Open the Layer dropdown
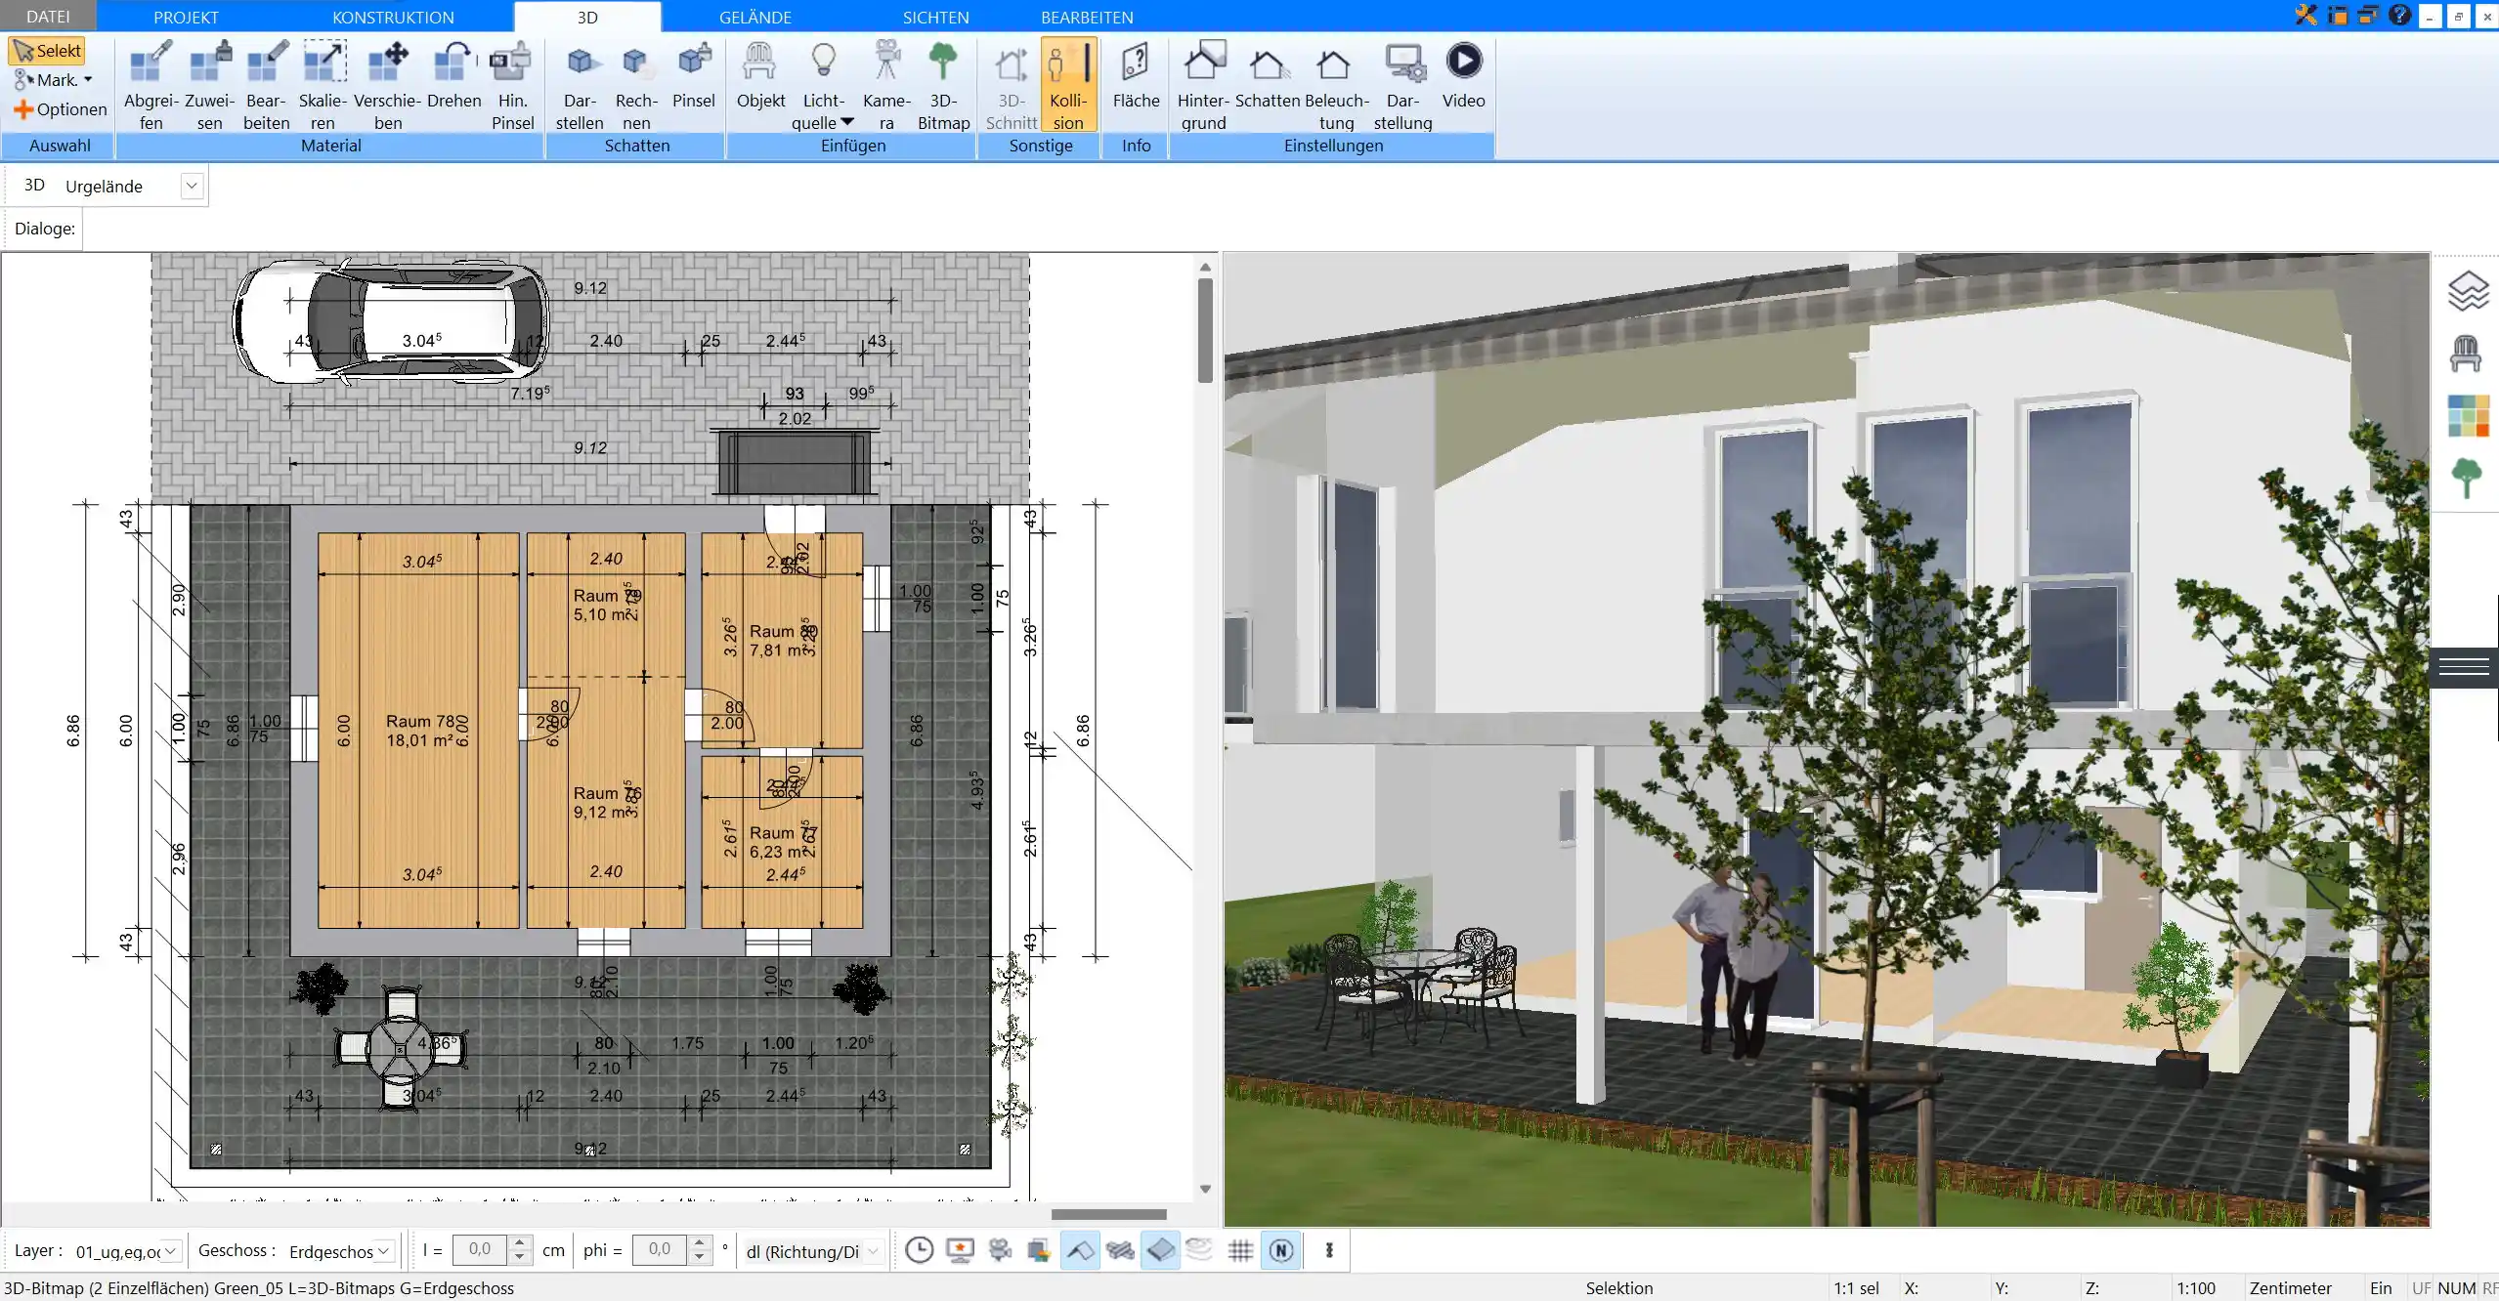 coord(171,1251)
